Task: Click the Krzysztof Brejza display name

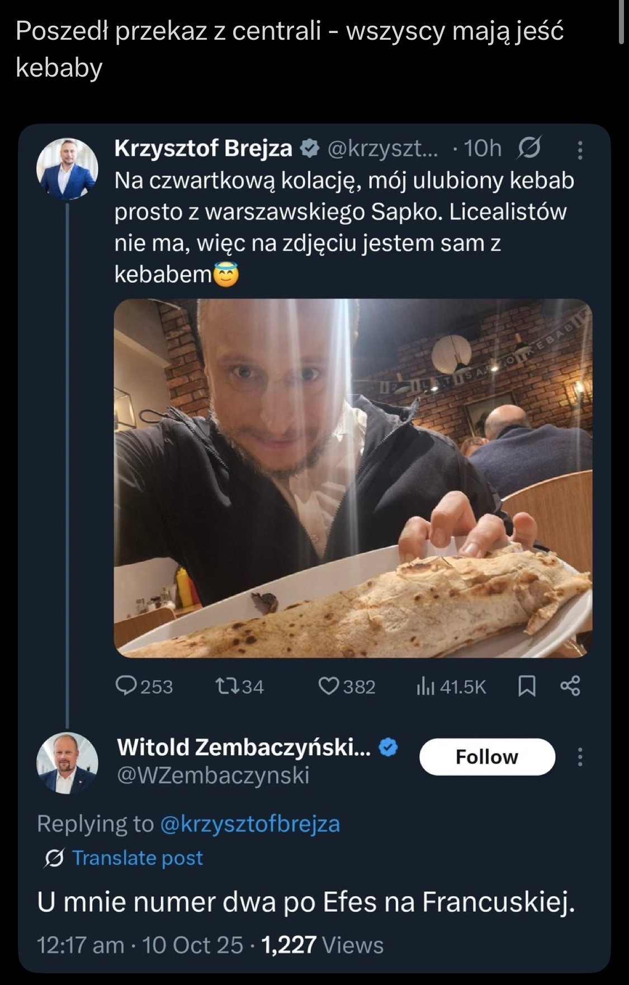Action: tap(203, 148)
